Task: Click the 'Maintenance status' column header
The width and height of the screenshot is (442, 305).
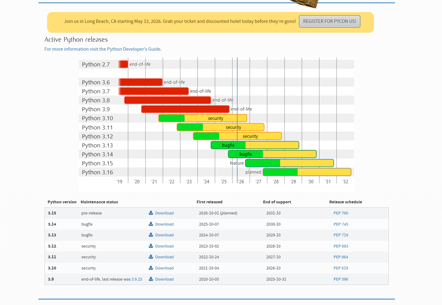Action: (99, 202)
